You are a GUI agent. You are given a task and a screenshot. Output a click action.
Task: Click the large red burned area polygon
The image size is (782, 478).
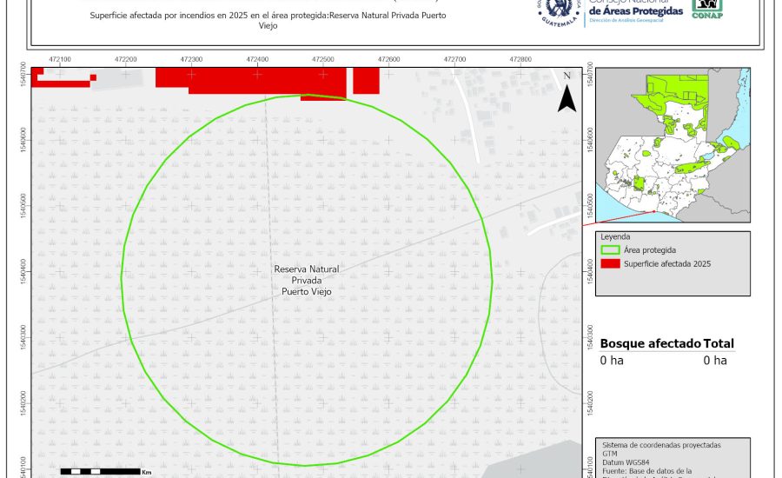coord(252,78)
